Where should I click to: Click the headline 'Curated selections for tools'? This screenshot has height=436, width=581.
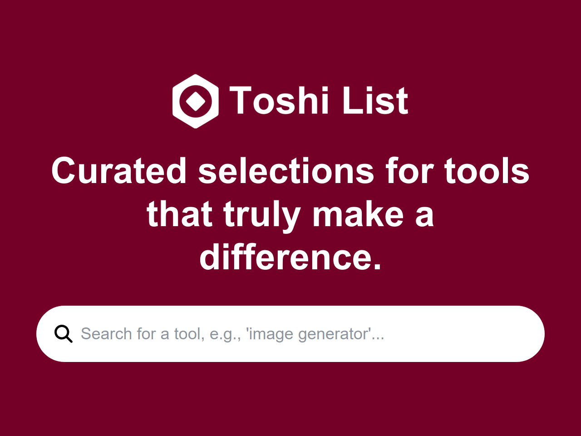pyautogui.click(x=290, y=172)
